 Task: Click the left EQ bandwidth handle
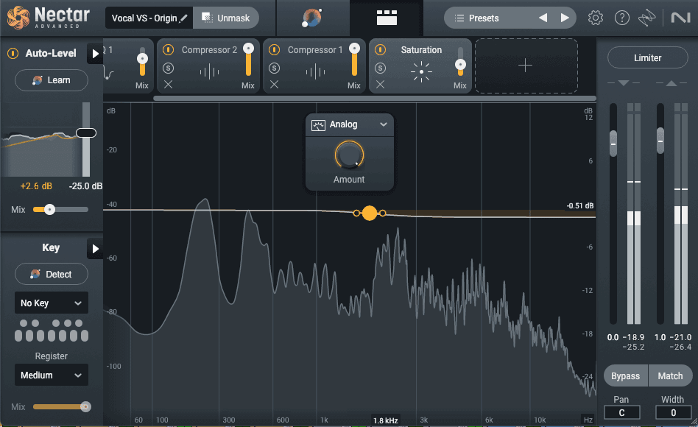click(x=356, y=213)
